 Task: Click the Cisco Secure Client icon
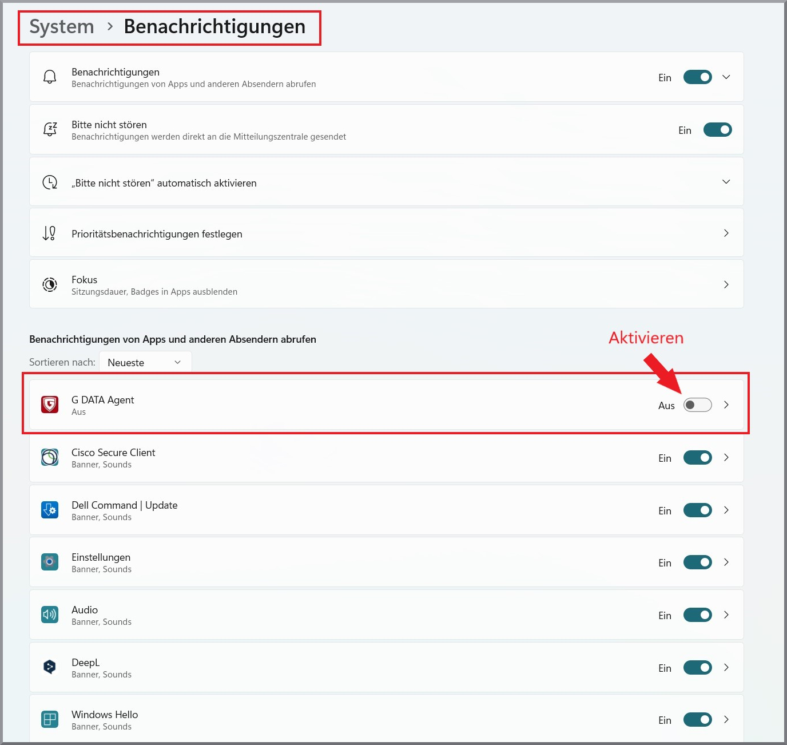point(50,457)
